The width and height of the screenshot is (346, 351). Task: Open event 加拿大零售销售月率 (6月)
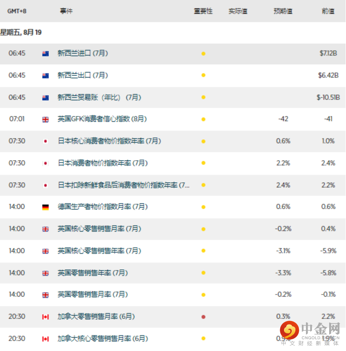click(97, 316)
